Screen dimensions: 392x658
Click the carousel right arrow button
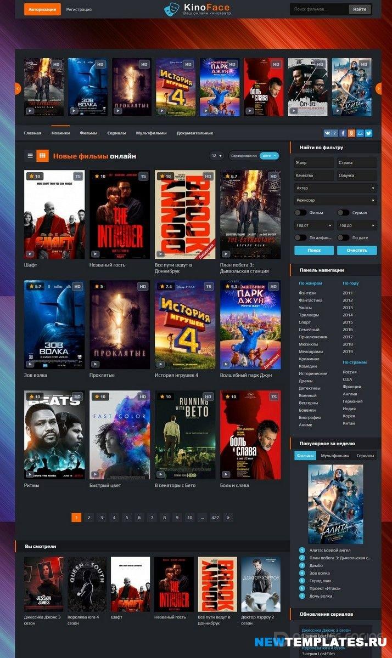coord(378,88)
